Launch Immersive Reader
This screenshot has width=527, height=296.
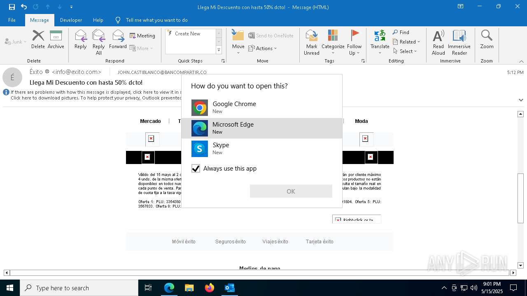click(x=459, y=42)
